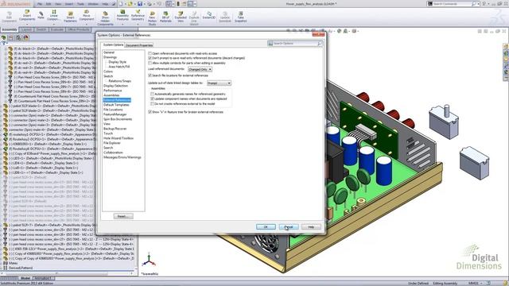Open the Search Commands dropdown arrow
The width and height of the screenshot is (509, 286).
tap(479, 4)
